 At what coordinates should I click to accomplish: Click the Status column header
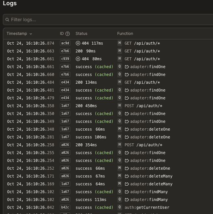(x=81, y=34)
